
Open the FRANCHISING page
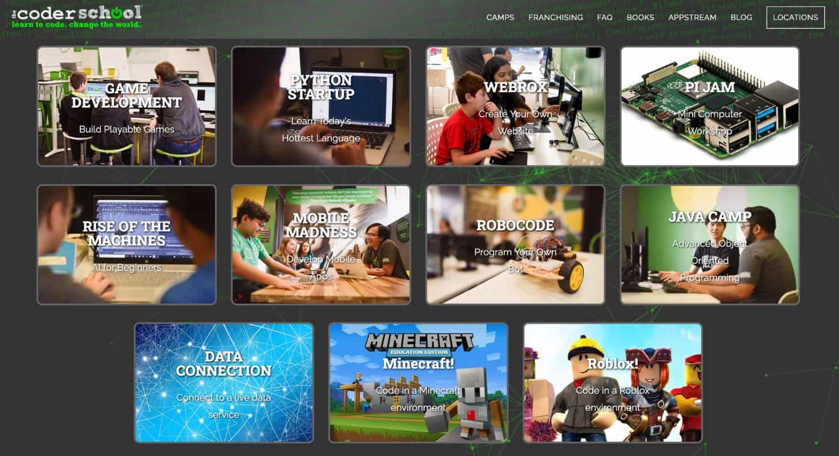(x=556, y=17)
